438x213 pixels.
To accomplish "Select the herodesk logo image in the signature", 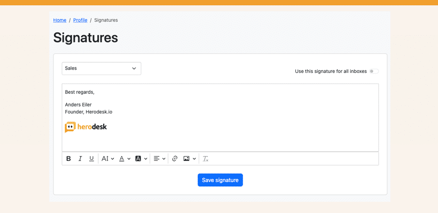I will (x=86, y=127).
